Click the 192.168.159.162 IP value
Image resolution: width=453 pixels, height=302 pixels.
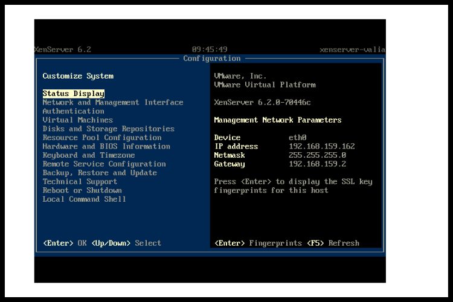coord(322,146)
